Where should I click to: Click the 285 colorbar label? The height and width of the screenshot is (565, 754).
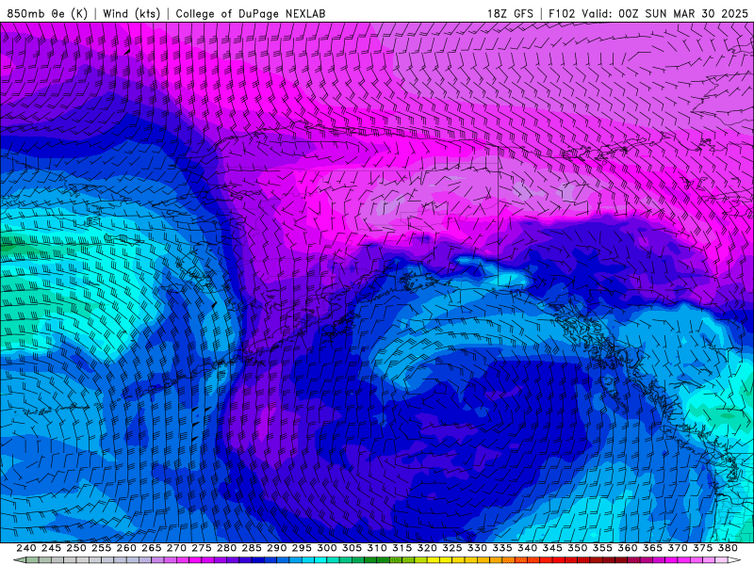click(252, 548)
